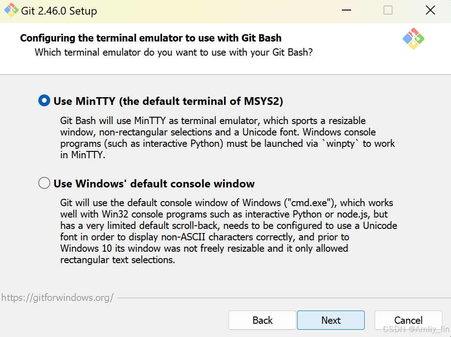Click the Git logo in the header

(413, 39)
